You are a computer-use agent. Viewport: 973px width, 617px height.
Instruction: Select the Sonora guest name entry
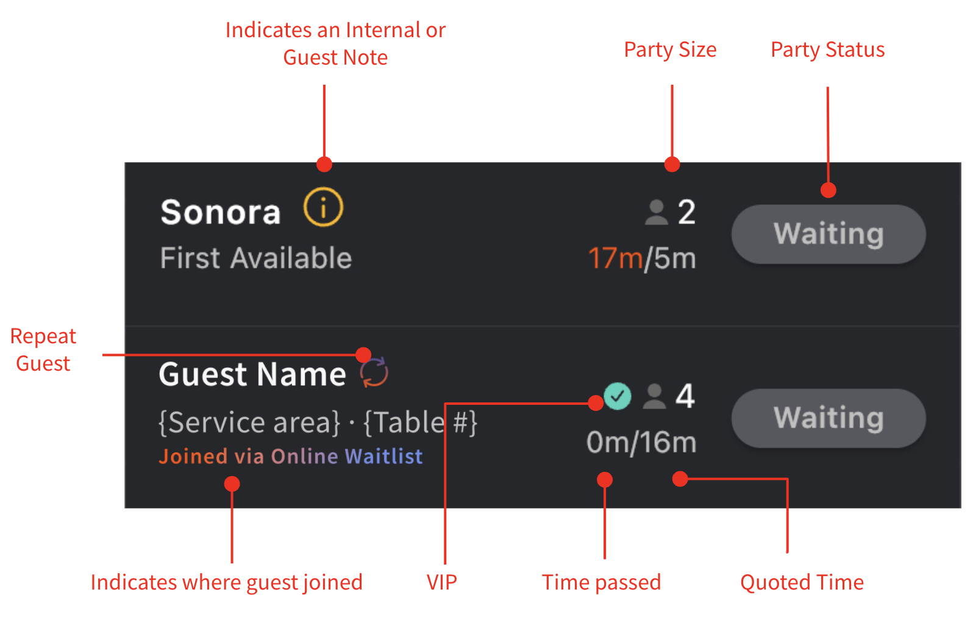(x=221, y=212)
